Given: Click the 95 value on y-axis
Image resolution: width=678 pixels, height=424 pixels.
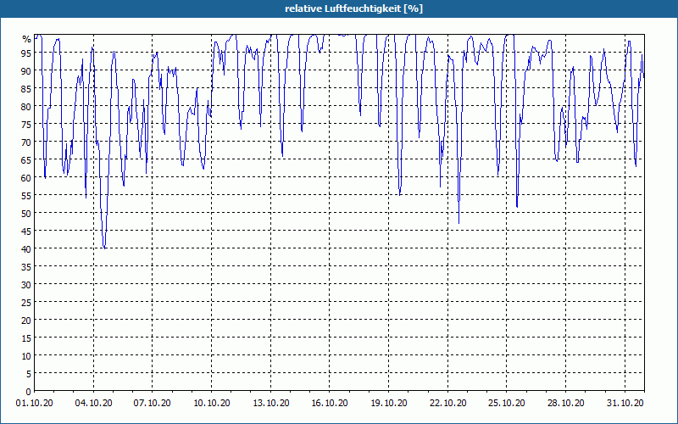Looking at the screenshot, I should pyautogui.click(x=26, y=53).
